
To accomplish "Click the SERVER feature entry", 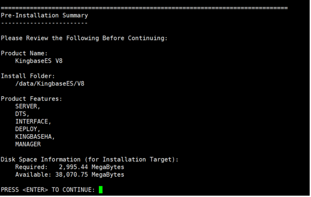I will pyautogui.click(x=28, y=107).
